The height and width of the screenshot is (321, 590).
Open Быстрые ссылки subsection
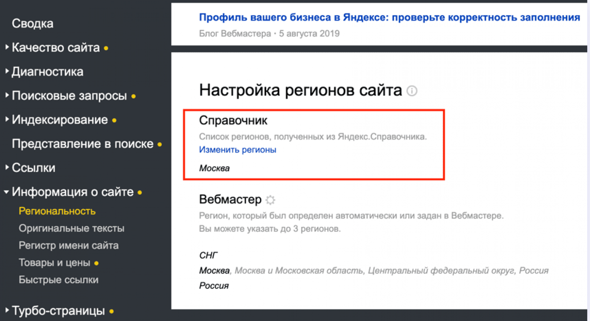[x=58, y=280]
